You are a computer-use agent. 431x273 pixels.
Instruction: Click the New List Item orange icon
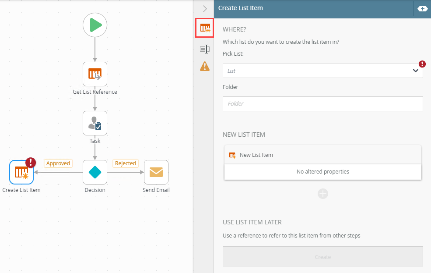232,155
